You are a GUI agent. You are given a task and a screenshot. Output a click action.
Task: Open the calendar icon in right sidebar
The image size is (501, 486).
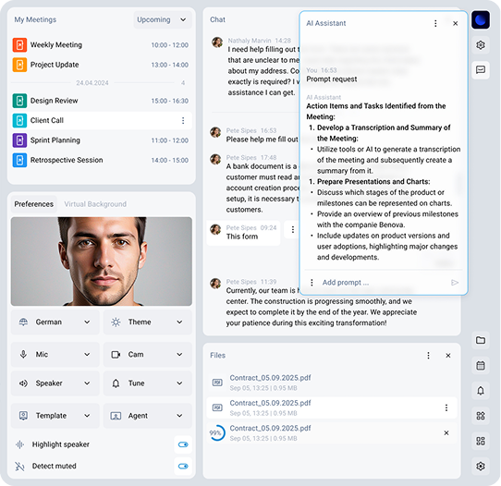tap(481, 366)
